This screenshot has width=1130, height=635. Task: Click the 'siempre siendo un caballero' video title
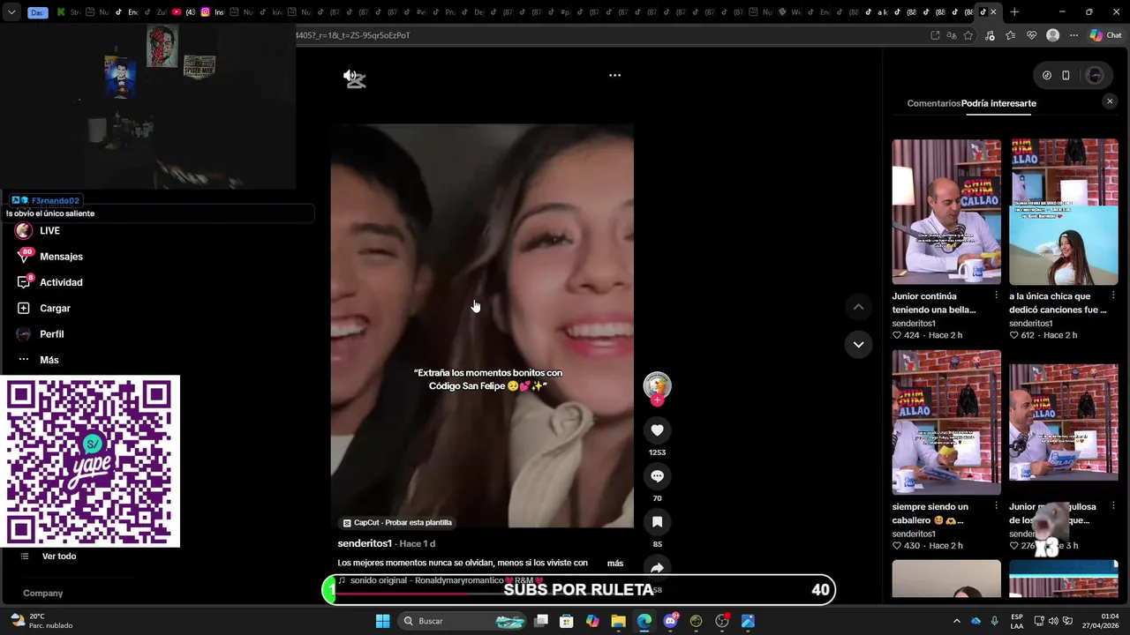click(x=930, y=513)
